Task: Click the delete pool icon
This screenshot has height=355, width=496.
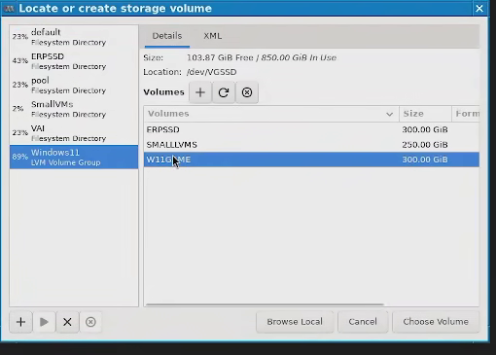Action: (90, 322)
